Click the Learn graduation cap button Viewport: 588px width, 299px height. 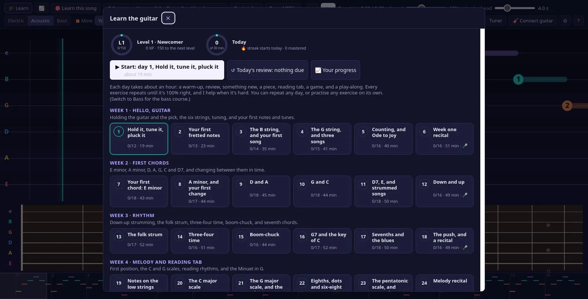point(18,8)
